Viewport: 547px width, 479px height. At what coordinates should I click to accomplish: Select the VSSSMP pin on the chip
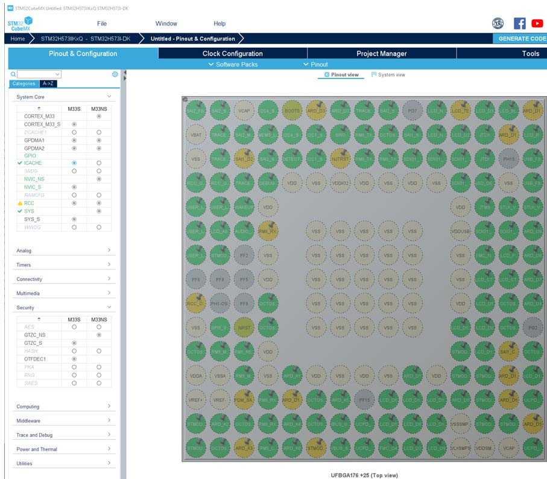click(461, 424)
